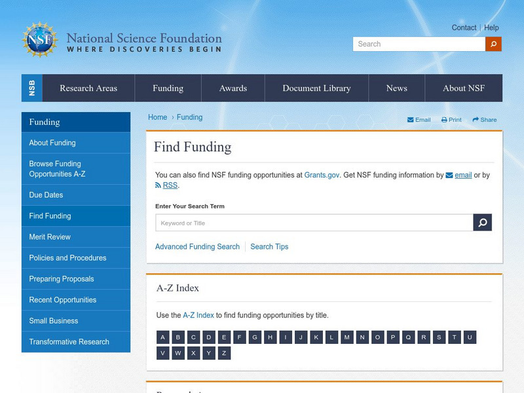Click the Share arrow icon
Viewport: 524px width, 393px height.
[476, 120]
